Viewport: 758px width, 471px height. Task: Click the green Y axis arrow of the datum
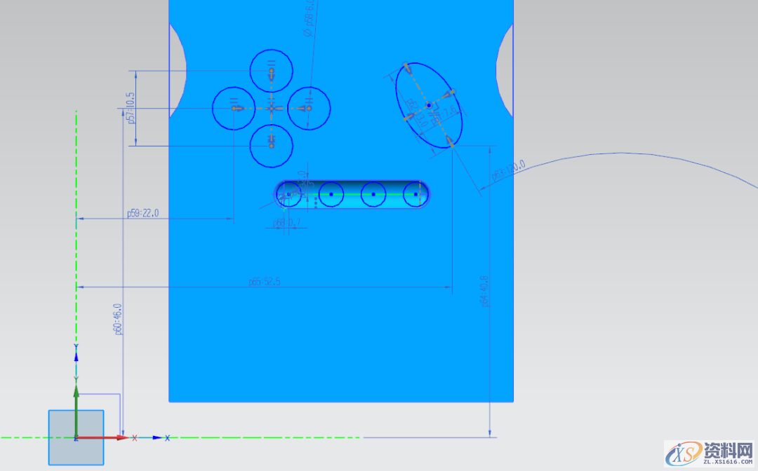(x=76, y=389)
